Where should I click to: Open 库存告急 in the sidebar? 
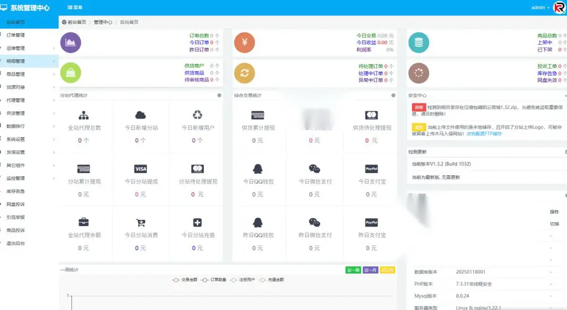pos(29,191)
